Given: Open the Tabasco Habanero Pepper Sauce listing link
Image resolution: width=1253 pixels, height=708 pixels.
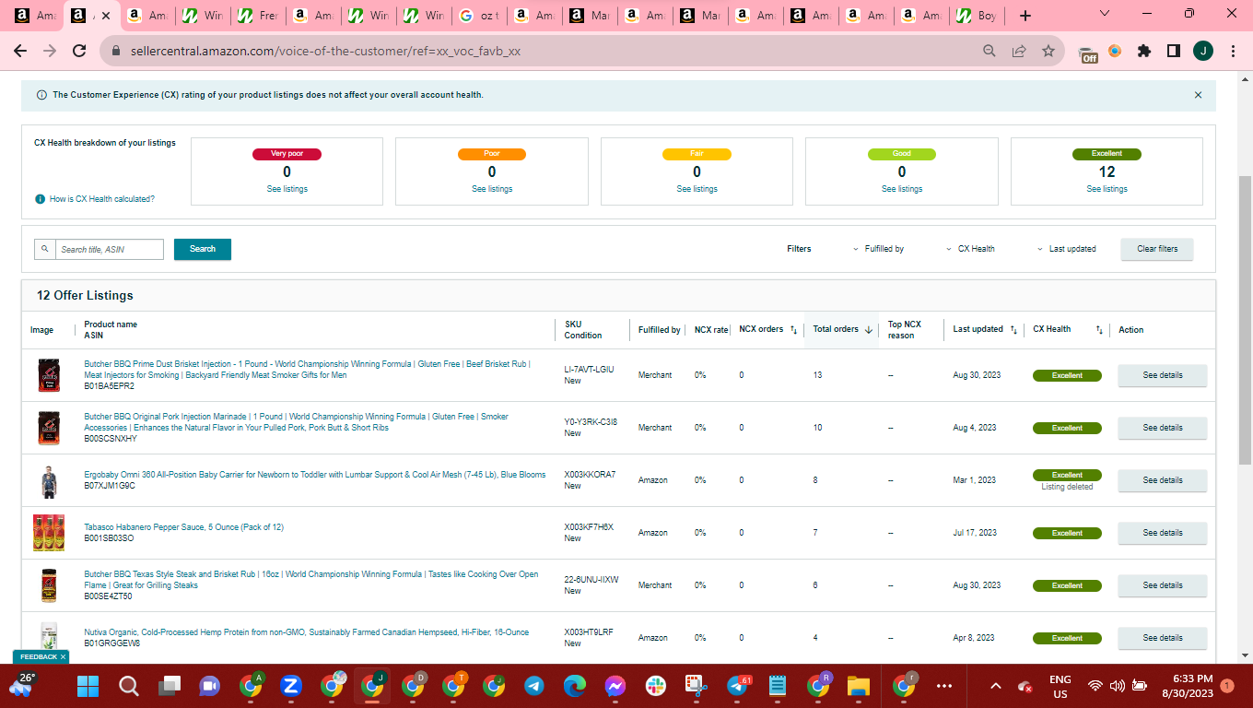Looking at the screenshot, I should [184, 527].
